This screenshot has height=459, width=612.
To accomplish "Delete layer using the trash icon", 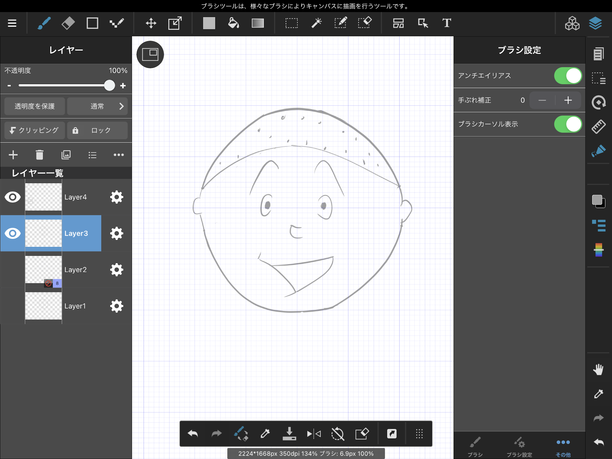I will point(40,155).
